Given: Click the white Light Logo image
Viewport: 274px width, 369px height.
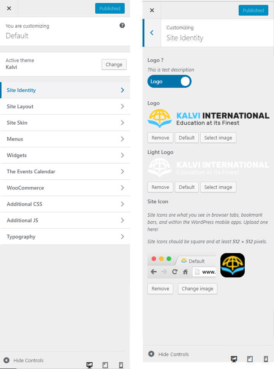Looking at the screenshot, I should point(208,168).
